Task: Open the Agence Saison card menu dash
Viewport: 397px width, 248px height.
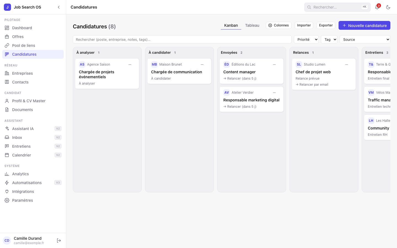Action: click(x=130, y=64)
